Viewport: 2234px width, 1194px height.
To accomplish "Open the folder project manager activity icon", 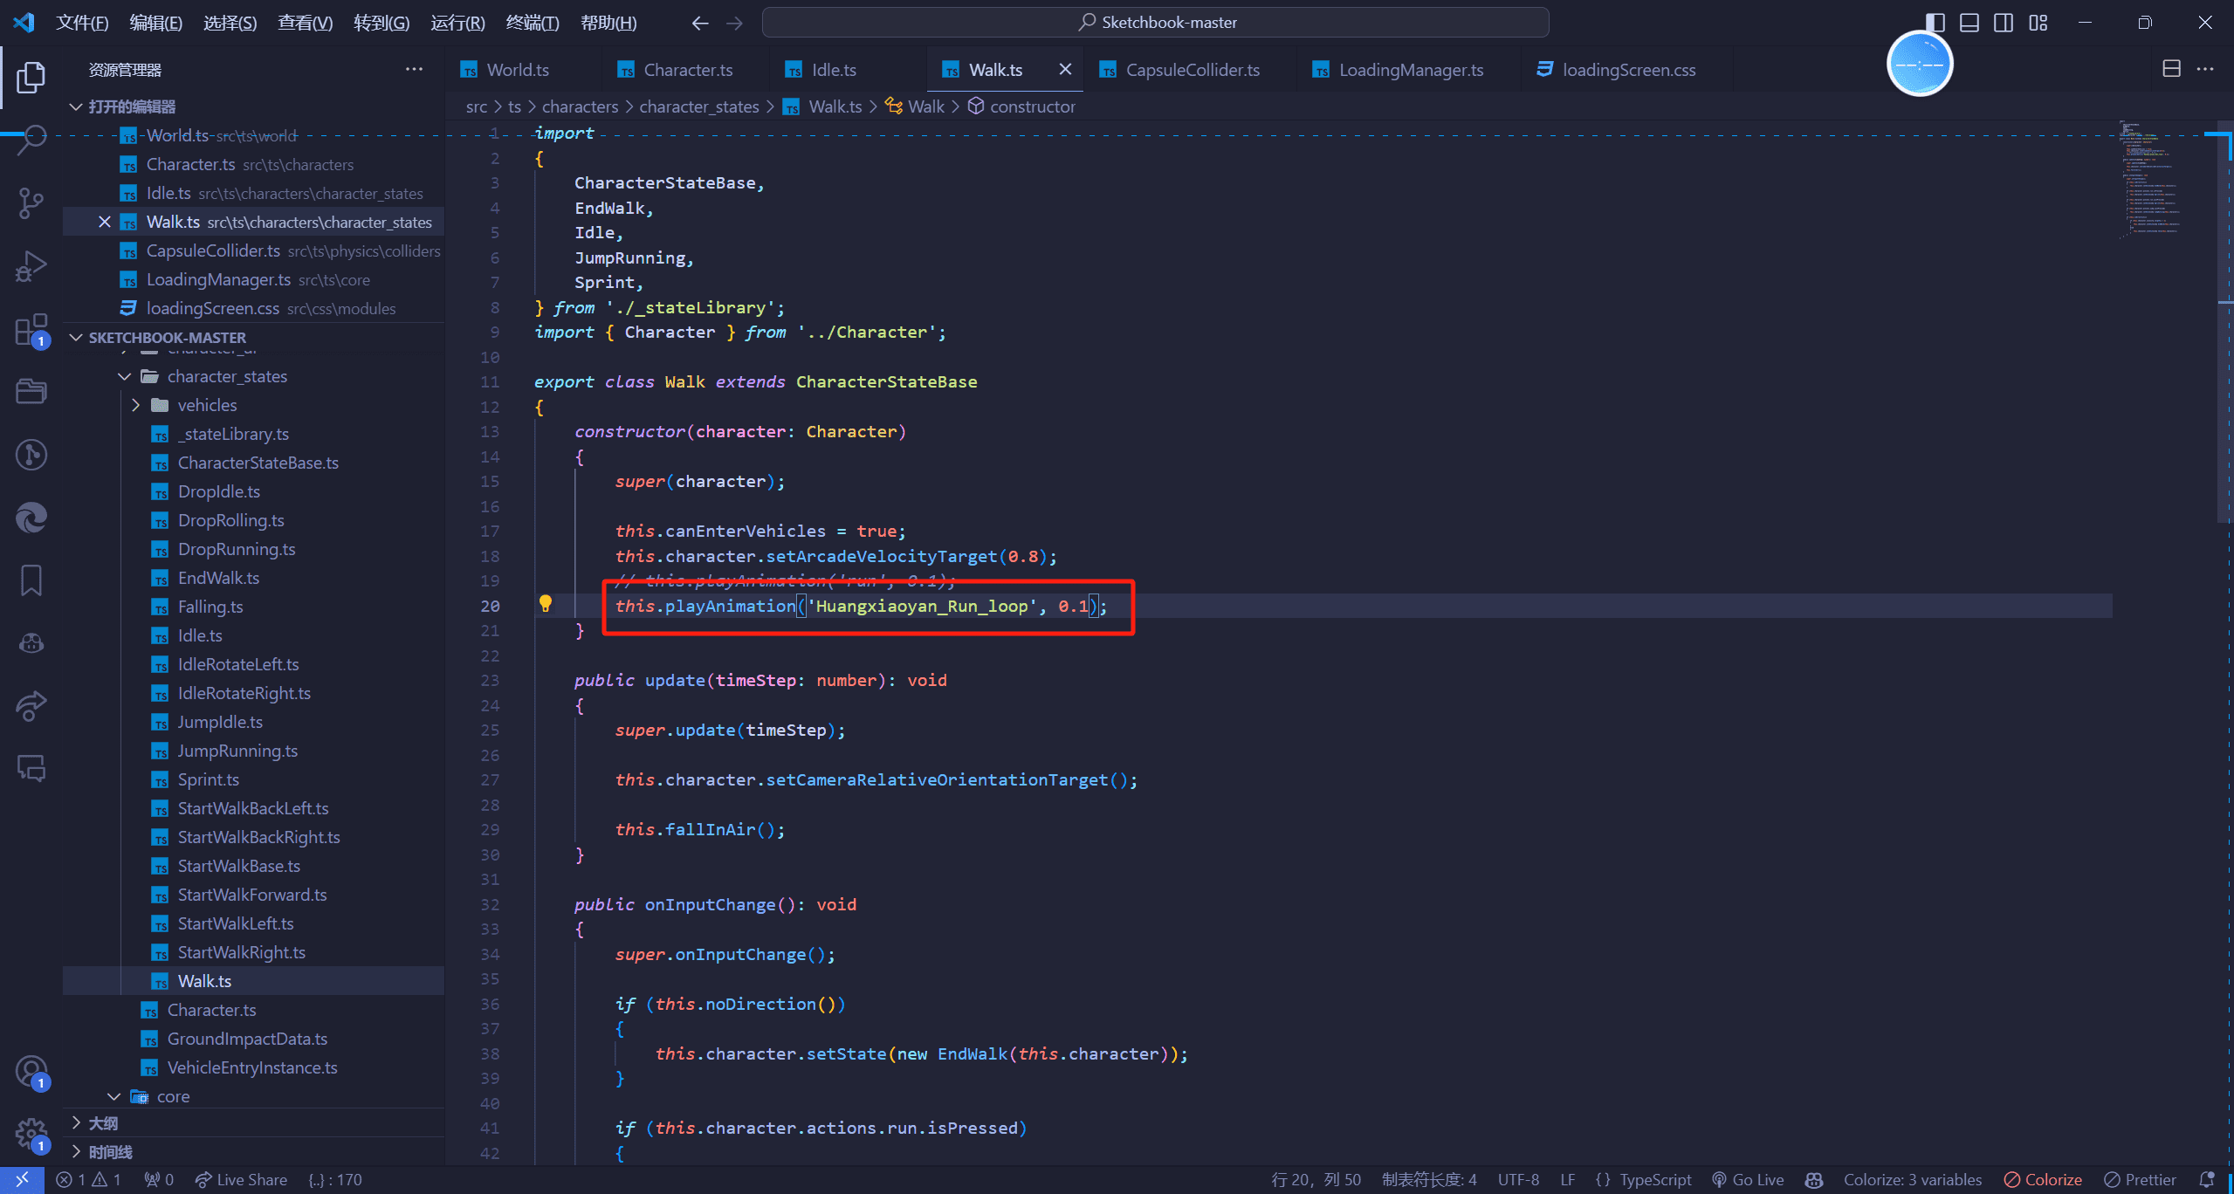I will (x=31, y=391).
